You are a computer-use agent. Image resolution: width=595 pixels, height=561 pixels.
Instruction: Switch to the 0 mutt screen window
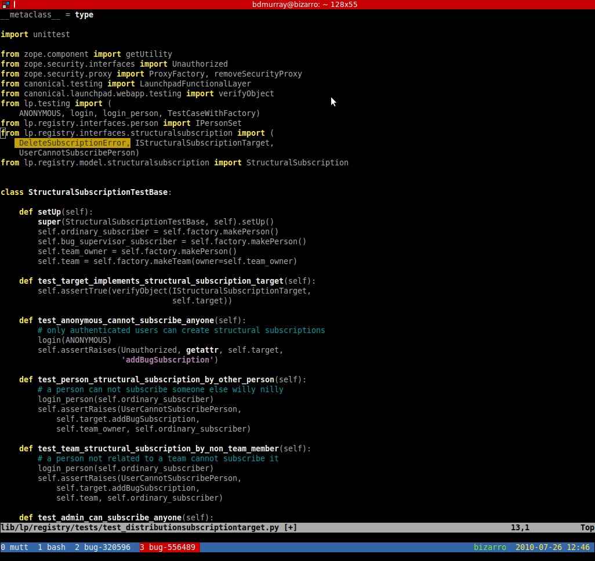(14, 547)
